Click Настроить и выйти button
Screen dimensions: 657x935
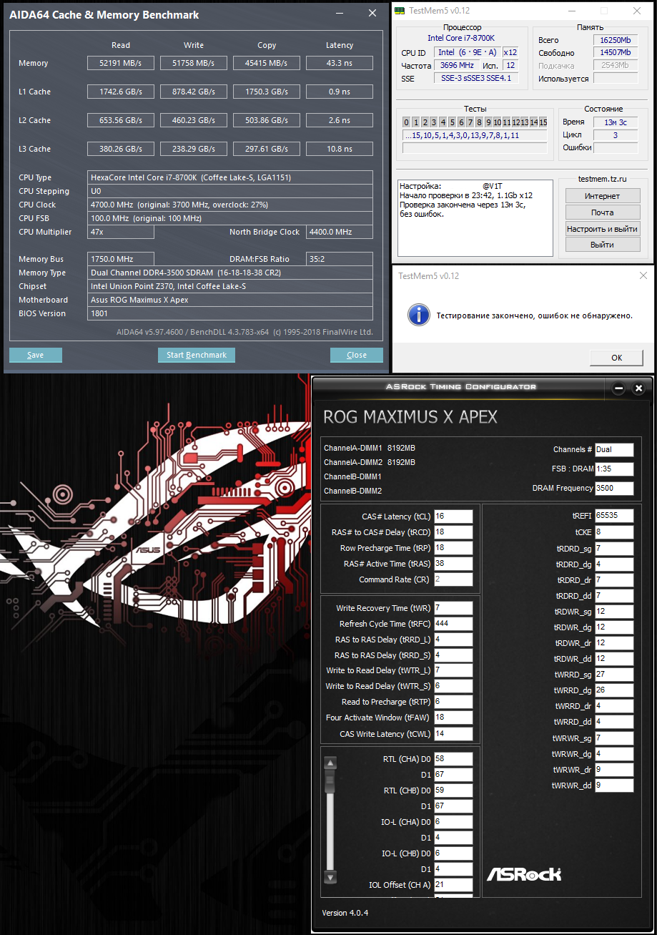602,229
